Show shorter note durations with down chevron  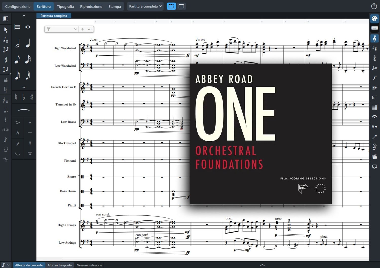[24, 87]
